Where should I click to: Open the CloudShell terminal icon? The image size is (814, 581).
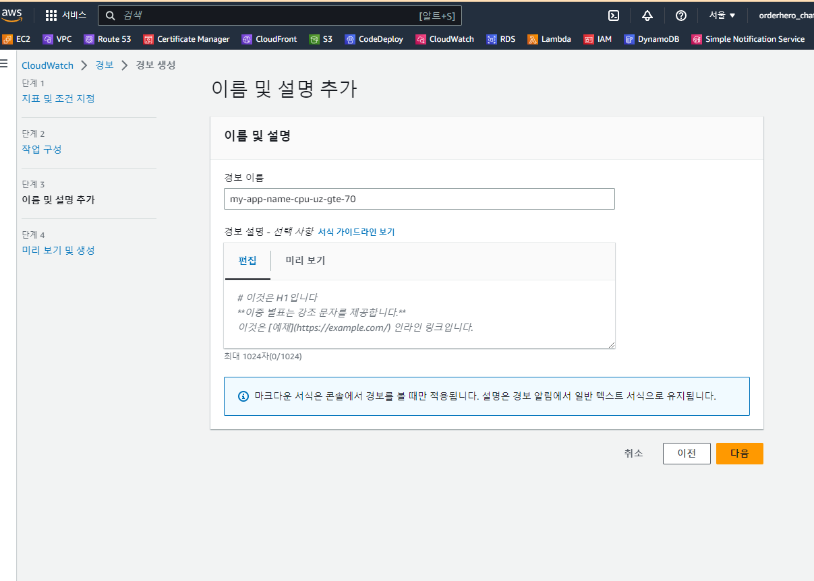coord(614,16)
